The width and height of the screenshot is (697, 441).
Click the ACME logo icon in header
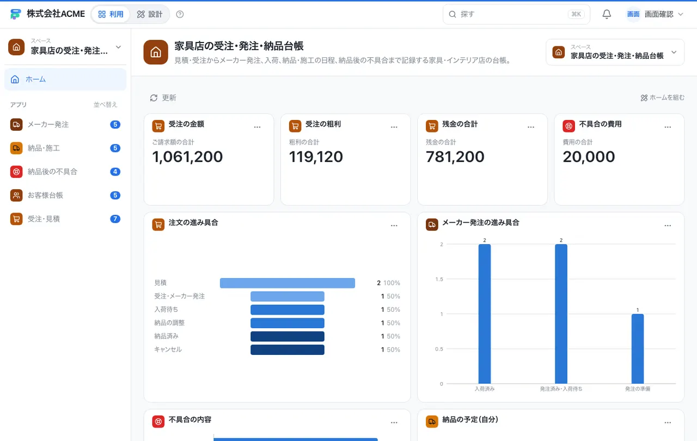(15, 14)
